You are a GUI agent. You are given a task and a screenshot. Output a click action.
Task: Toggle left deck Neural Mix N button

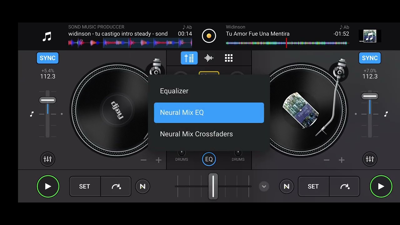pos(142,187)
